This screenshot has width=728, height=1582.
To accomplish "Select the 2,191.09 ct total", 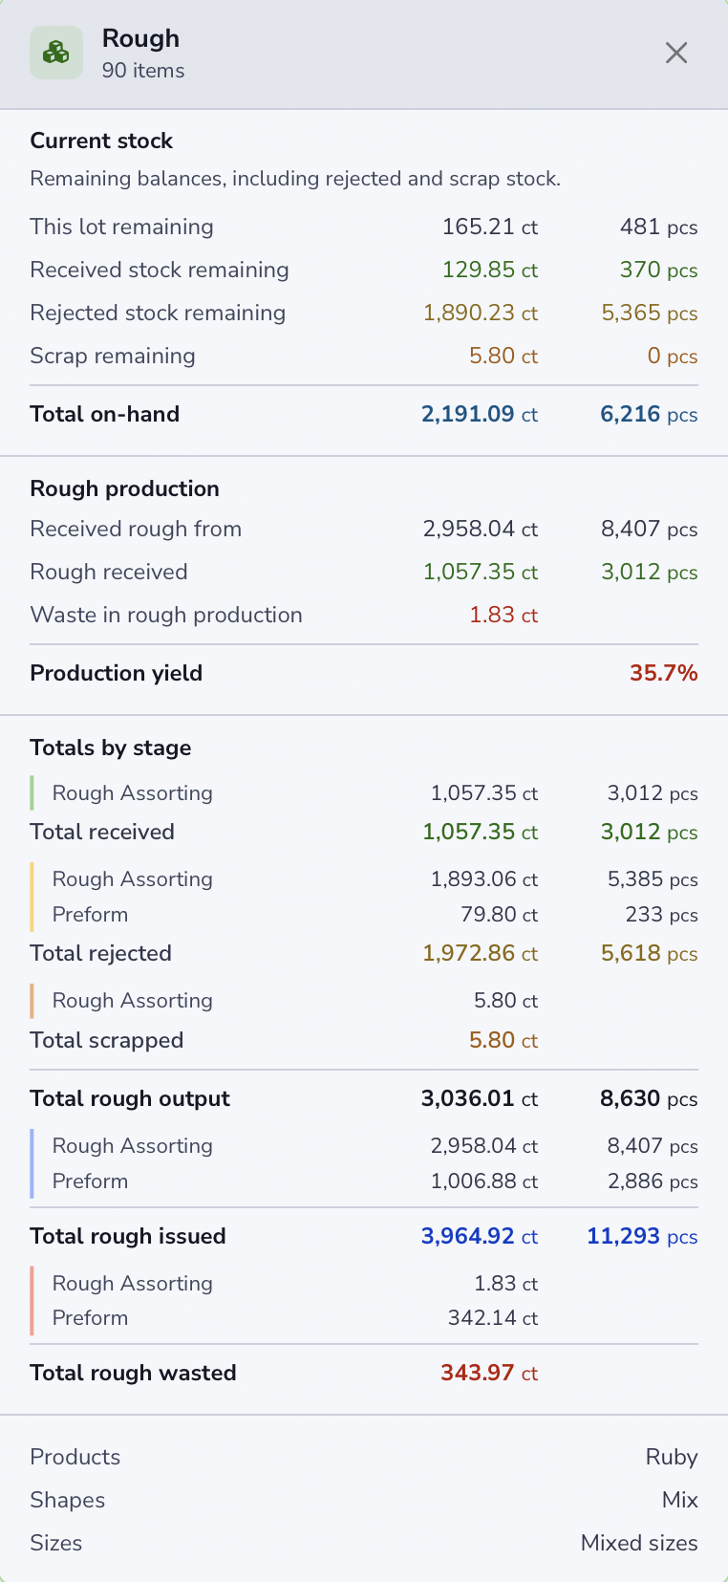I will [480, 414].
